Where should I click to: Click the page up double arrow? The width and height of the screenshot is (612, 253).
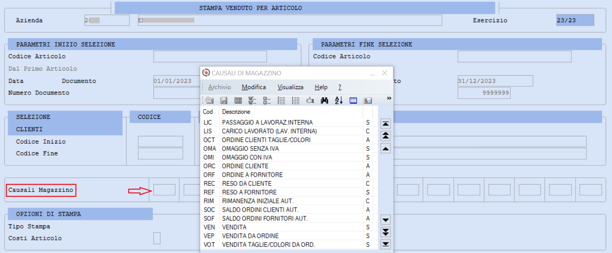(x=385, y=136)
